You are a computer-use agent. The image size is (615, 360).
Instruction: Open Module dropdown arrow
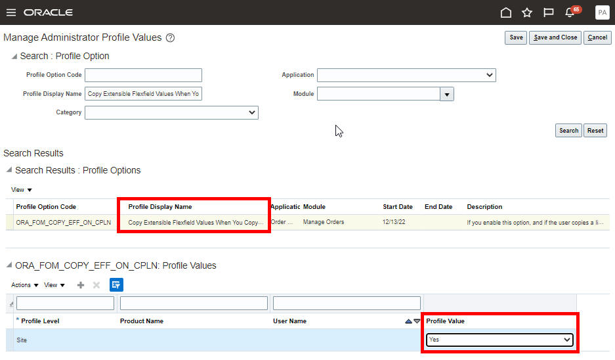click(x=447, y=94)
